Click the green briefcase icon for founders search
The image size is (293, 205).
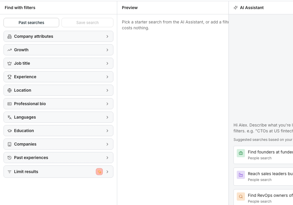coord(241,153)
